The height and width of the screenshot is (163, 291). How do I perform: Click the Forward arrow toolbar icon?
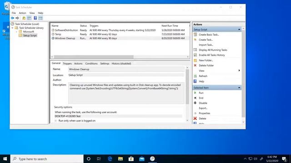pos(17,18)
